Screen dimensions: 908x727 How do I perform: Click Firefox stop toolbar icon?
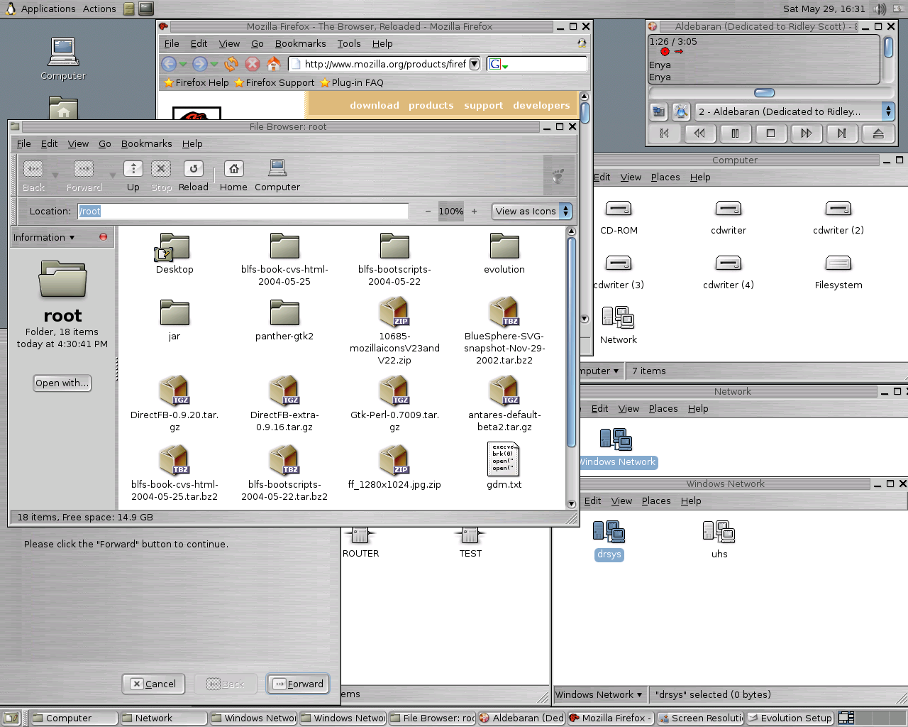coord(252,64)
